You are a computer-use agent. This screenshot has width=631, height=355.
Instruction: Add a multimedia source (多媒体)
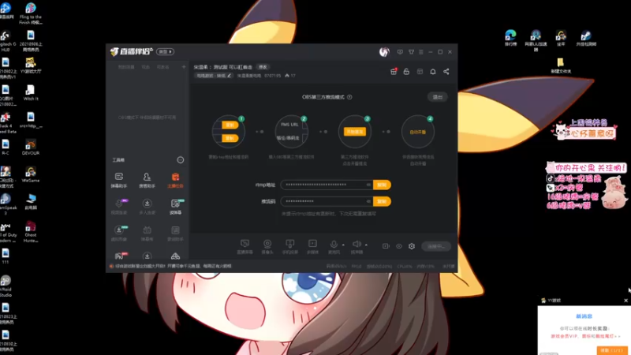[312, 246]
